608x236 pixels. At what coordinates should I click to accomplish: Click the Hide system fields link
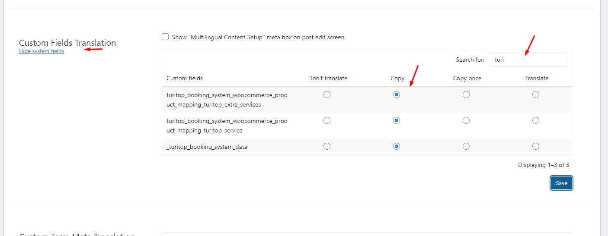(42, 51)
